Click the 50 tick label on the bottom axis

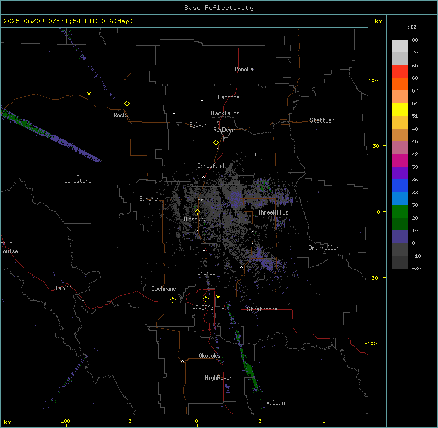coord(261,421)
